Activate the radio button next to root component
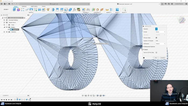The width and height of the screenshot is (188, 106). click(24, 18)
